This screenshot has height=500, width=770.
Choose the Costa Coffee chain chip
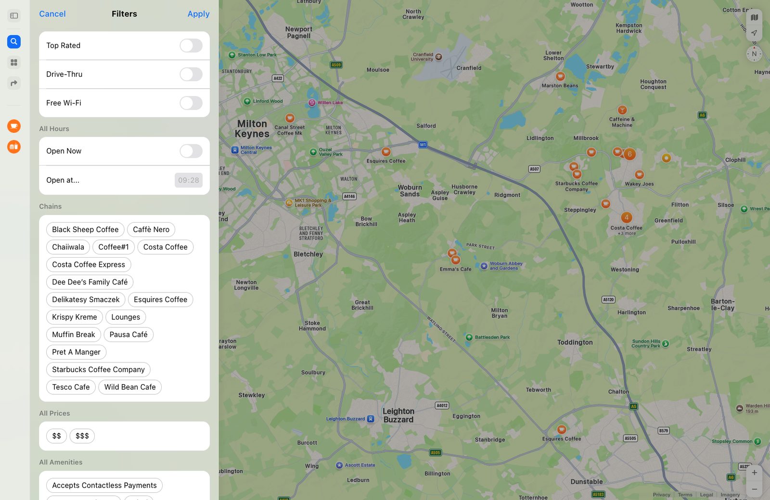[165, 247]
